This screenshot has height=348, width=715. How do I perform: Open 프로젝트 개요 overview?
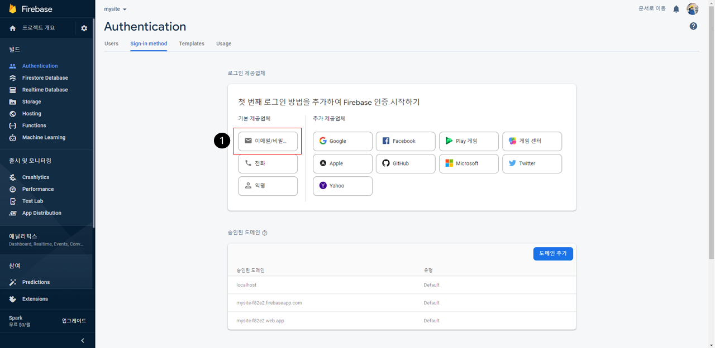pos(39,28)
